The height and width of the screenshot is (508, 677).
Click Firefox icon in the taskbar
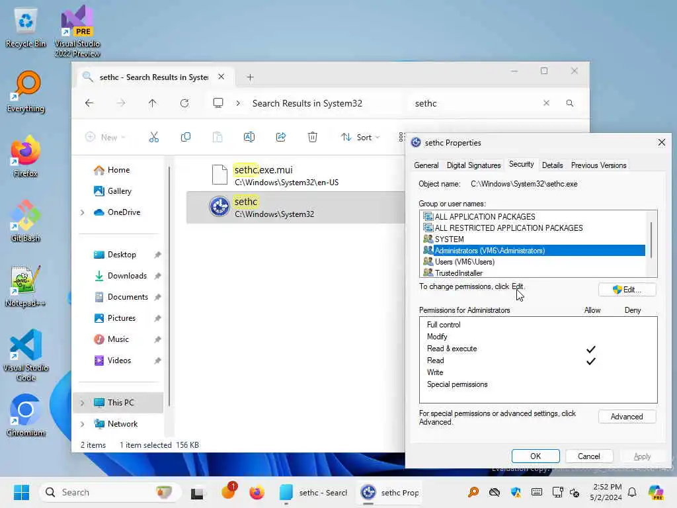(257, 492)
